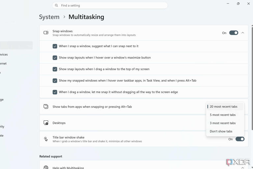Image resolution: width=253 pixels, height=169 pixels.
Task: Select 20 most recent tabs option
Action: pyautogui.click(x=225, y=107)
